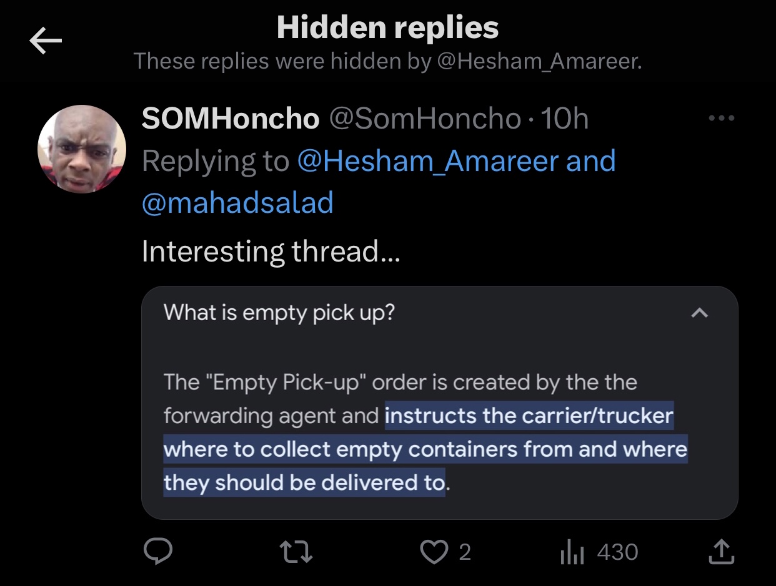
Task: Click the 'What is empty pick up?' question heading
Action: pos(279,313)
